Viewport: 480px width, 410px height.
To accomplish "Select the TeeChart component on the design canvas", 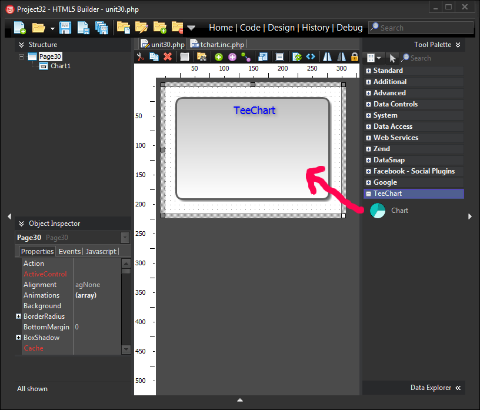I will 253,148.
